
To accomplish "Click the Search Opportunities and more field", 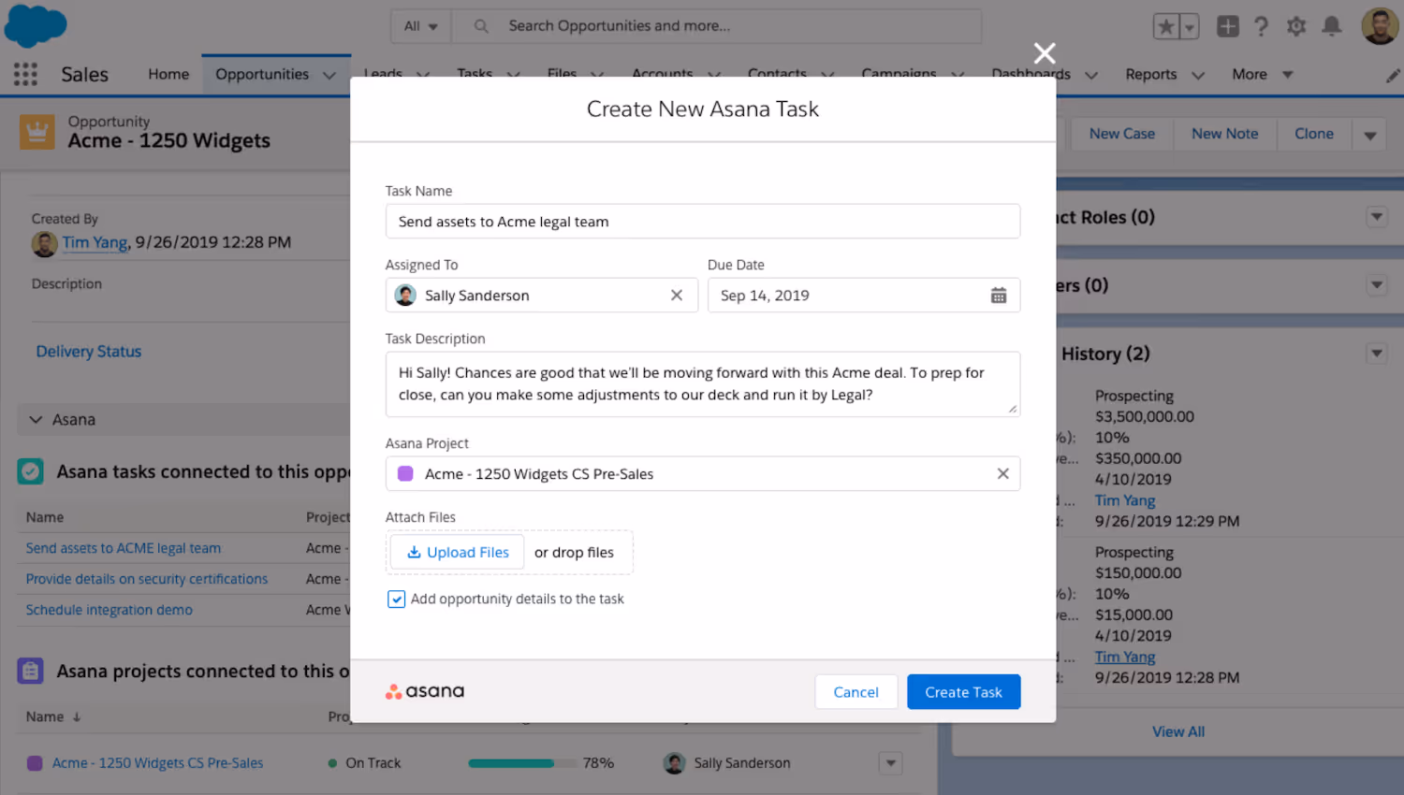I will tap(716, 26).
